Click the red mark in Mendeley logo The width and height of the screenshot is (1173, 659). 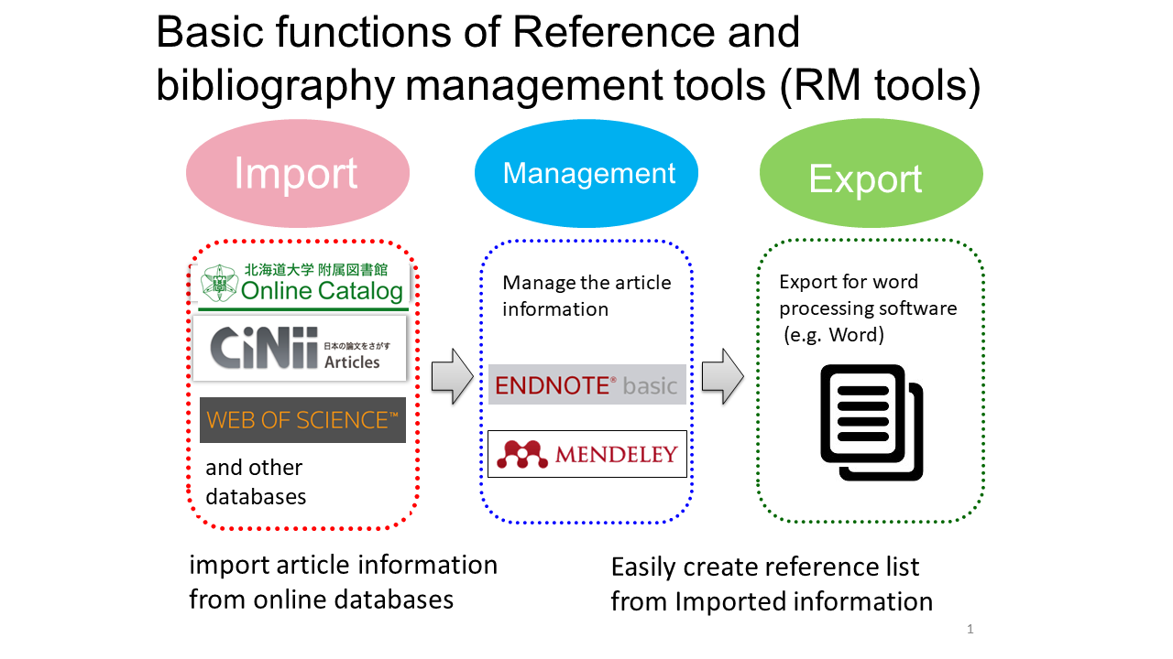pos(521,454)
